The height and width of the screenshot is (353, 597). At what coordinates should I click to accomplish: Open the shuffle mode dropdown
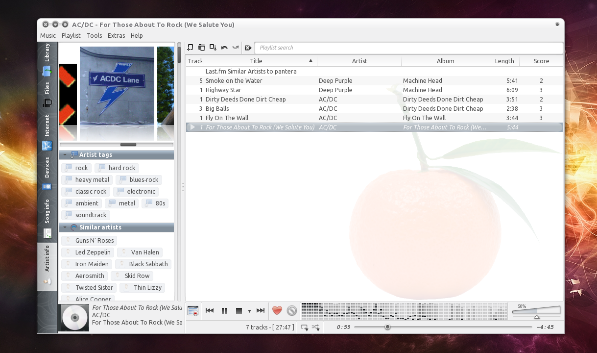coord(315,328)
